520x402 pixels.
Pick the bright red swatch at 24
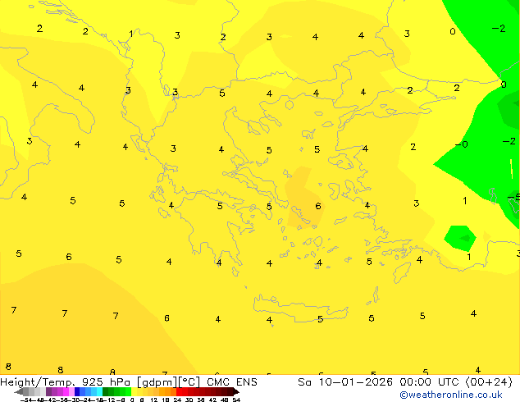click(x=179, y=391)
